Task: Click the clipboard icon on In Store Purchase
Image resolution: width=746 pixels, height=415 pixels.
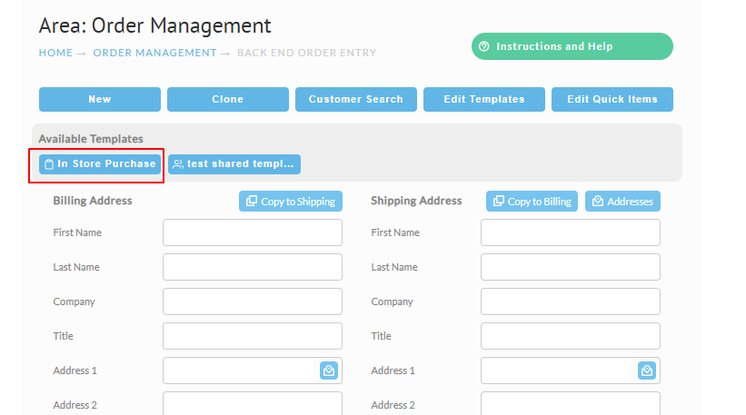Action: pyautogui.click(x=49, y=164)
